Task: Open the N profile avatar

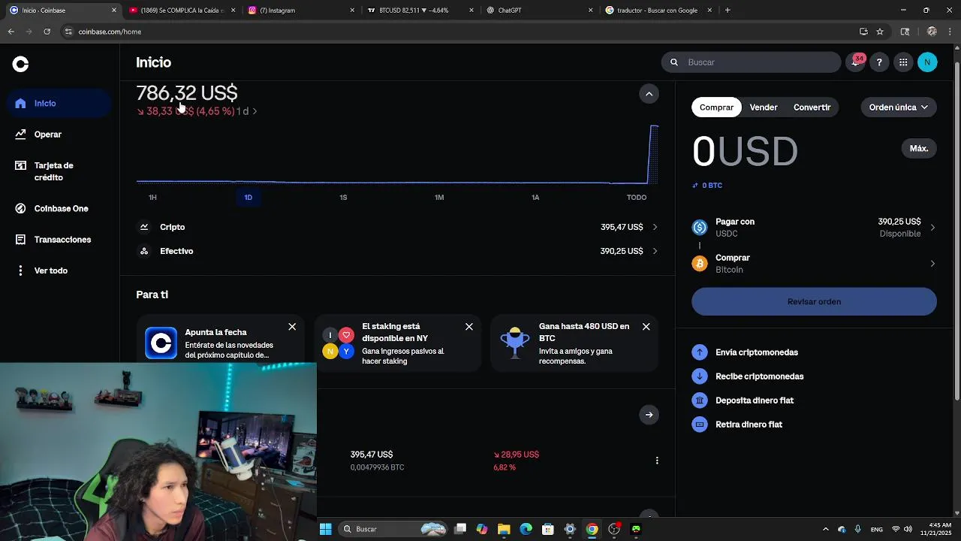Action: pos(927,62)
